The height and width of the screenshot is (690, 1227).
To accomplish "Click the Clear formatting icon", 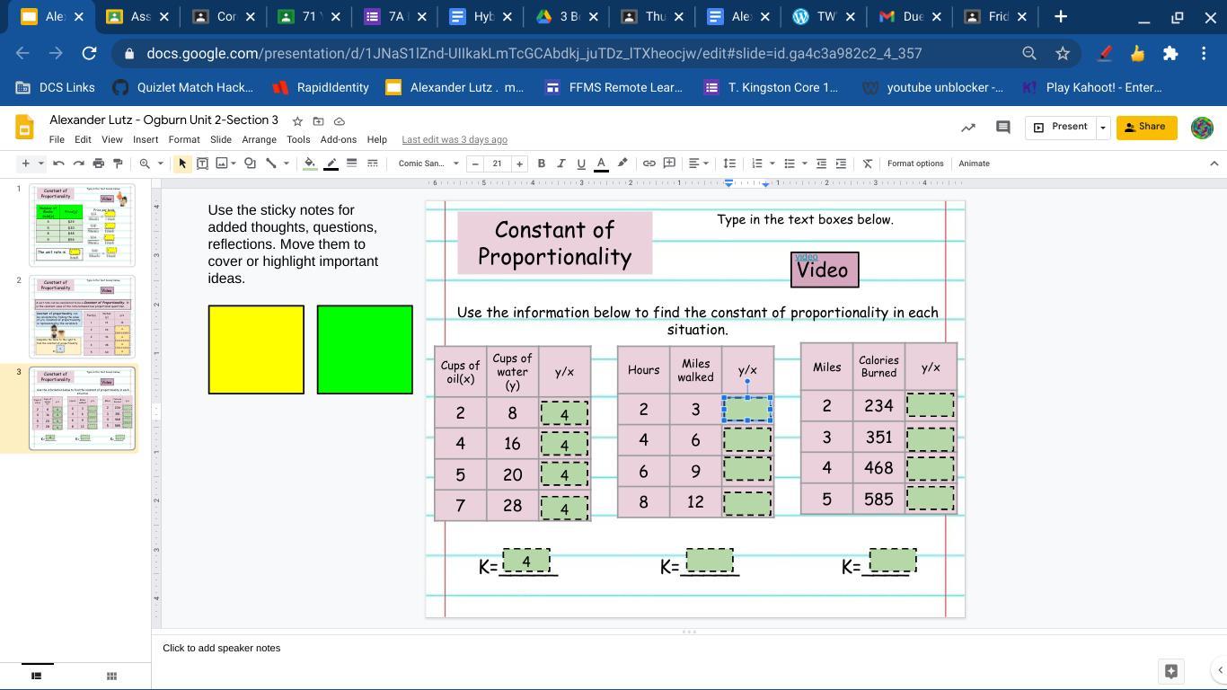I will pos(867,164).
